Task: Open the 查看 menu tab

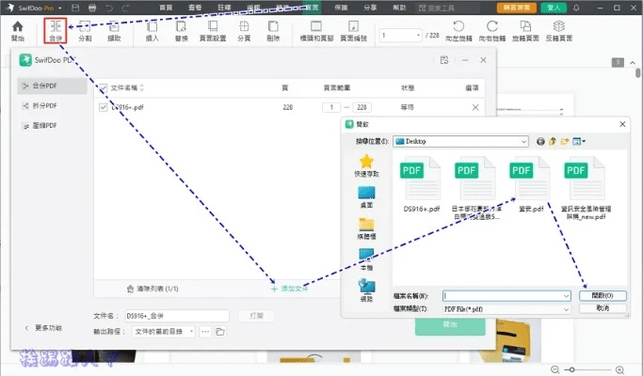Action: coord(195,8)
